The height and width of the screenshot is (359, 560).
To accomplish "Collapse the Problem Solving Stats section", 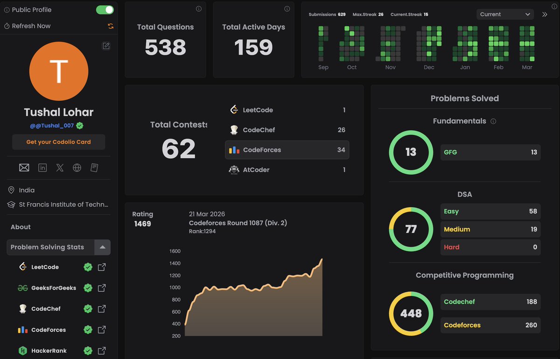I will 102,247.
